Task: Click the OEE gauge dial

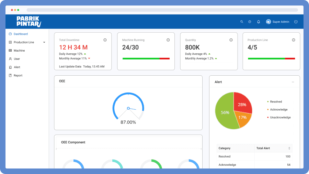Action: (x=128, y=107)
